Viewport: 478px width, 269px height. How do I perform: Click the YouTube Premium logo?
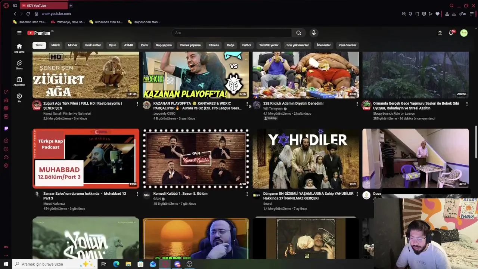click(x=39, y=33)
